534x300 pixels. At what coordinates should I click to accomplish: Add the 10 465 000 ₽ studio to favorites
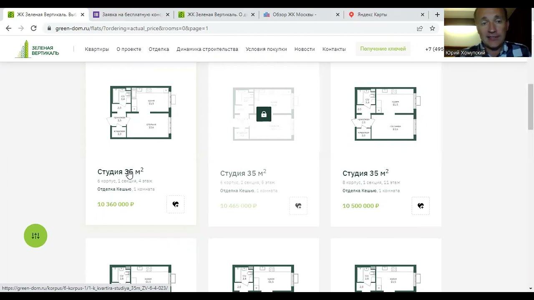click(298, 206)
